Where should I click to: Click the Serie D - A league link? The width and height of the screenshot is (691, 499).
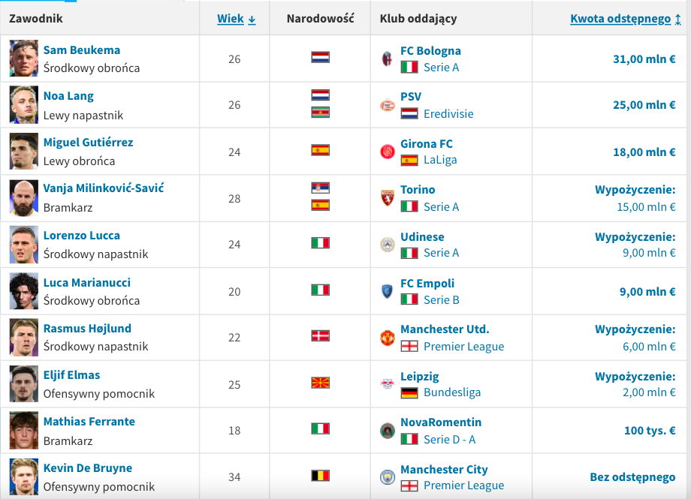click(449, 439)
